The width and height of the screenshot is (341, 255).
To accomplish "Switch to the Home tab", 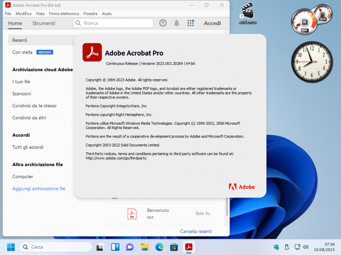I will pyautogui.click(x=15, y=23).
